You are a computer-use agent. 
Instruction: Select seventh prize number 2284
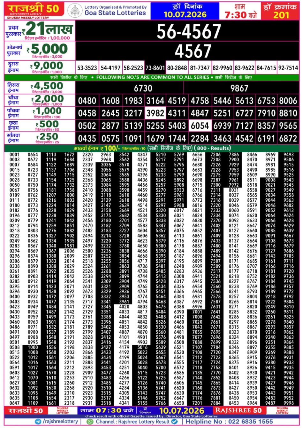point(200,139)
